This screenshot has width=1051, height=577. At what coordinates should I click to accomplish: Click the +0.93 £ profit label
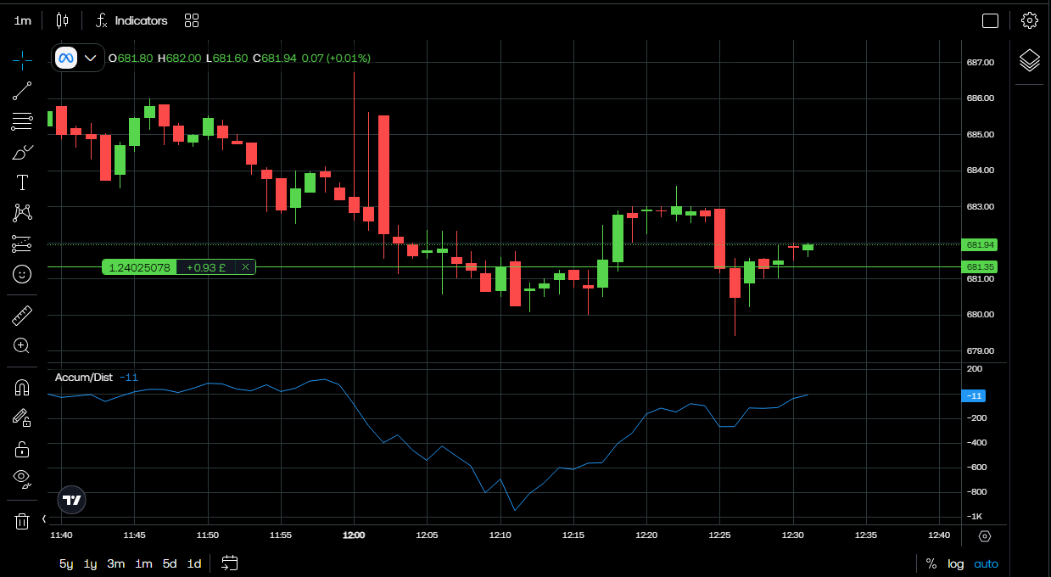[206, 266]
